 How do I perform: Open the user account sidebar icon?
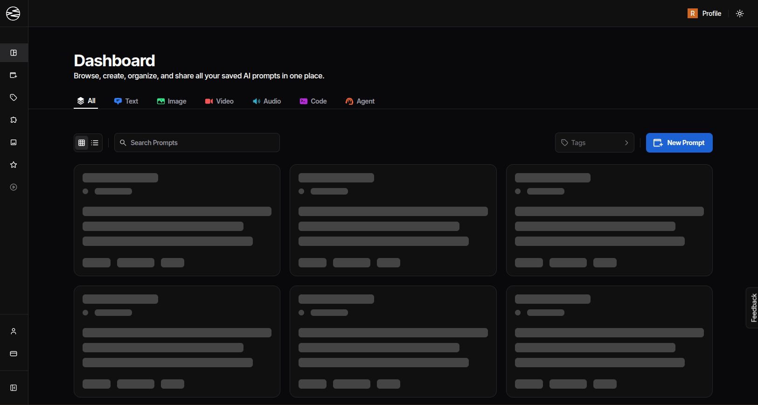point(14,331)
